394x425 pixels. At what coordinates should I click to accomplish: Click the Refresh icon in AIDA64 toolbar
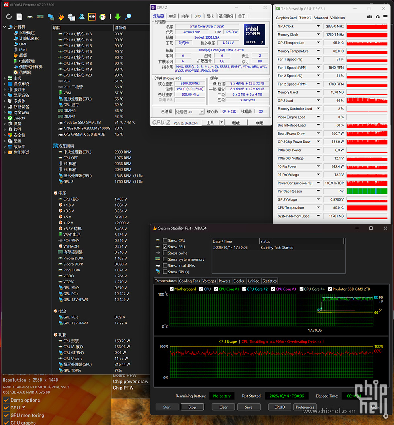[9, 16]
